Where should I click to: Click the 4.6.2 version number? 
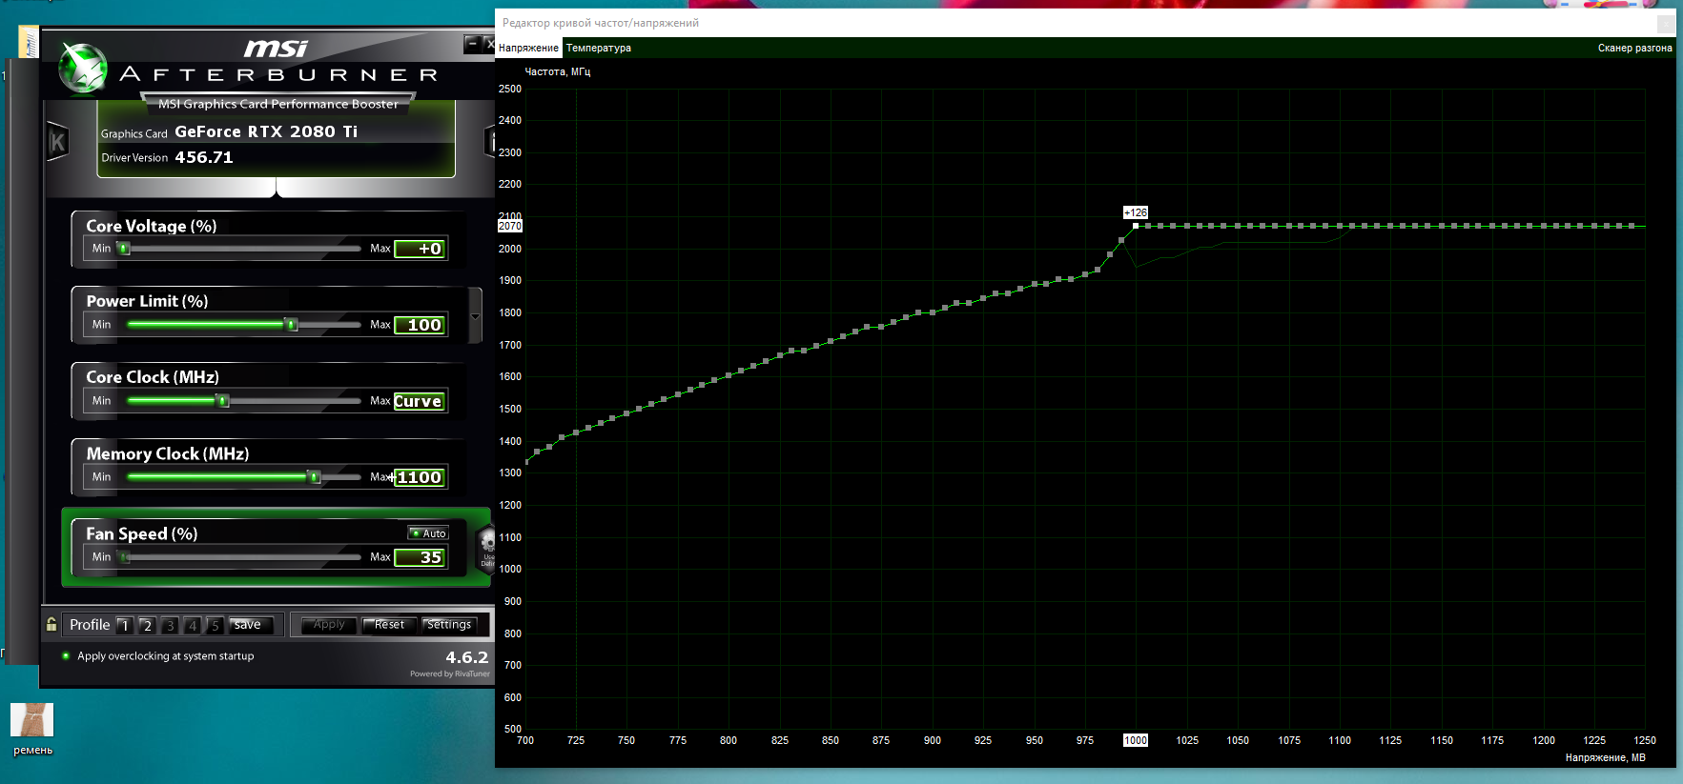[x=466, y=657]
